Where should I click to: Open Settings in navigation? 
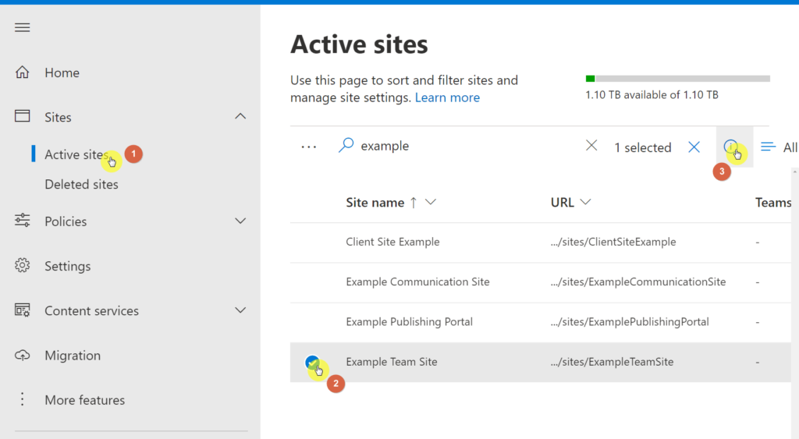coord(68,266)
